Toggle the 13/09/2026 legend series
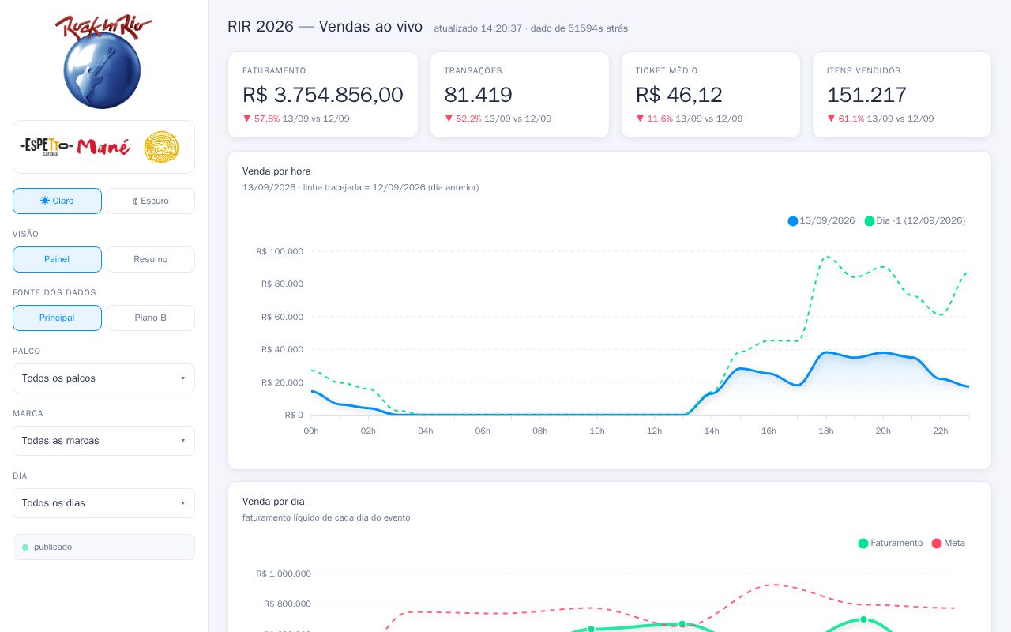This screenshot has width=1011, height=632. pyautogui.click(x=821, y=221)
